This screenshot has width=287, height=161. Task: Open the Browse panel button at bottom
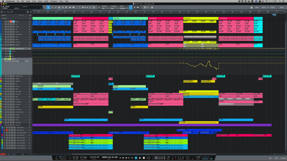coord(283,158)
